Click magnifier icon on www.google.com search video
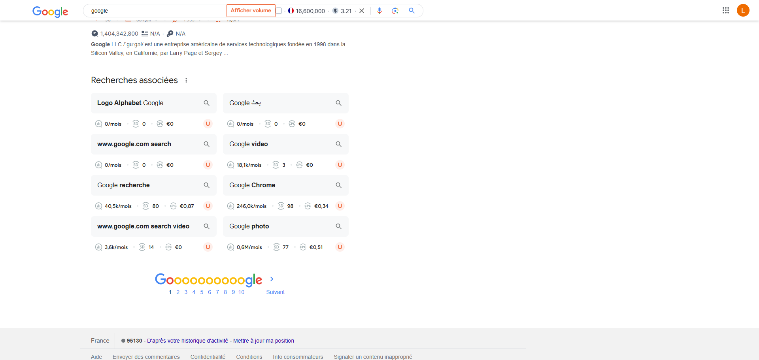This screenshot has width=759, height=360. [206, 226]
